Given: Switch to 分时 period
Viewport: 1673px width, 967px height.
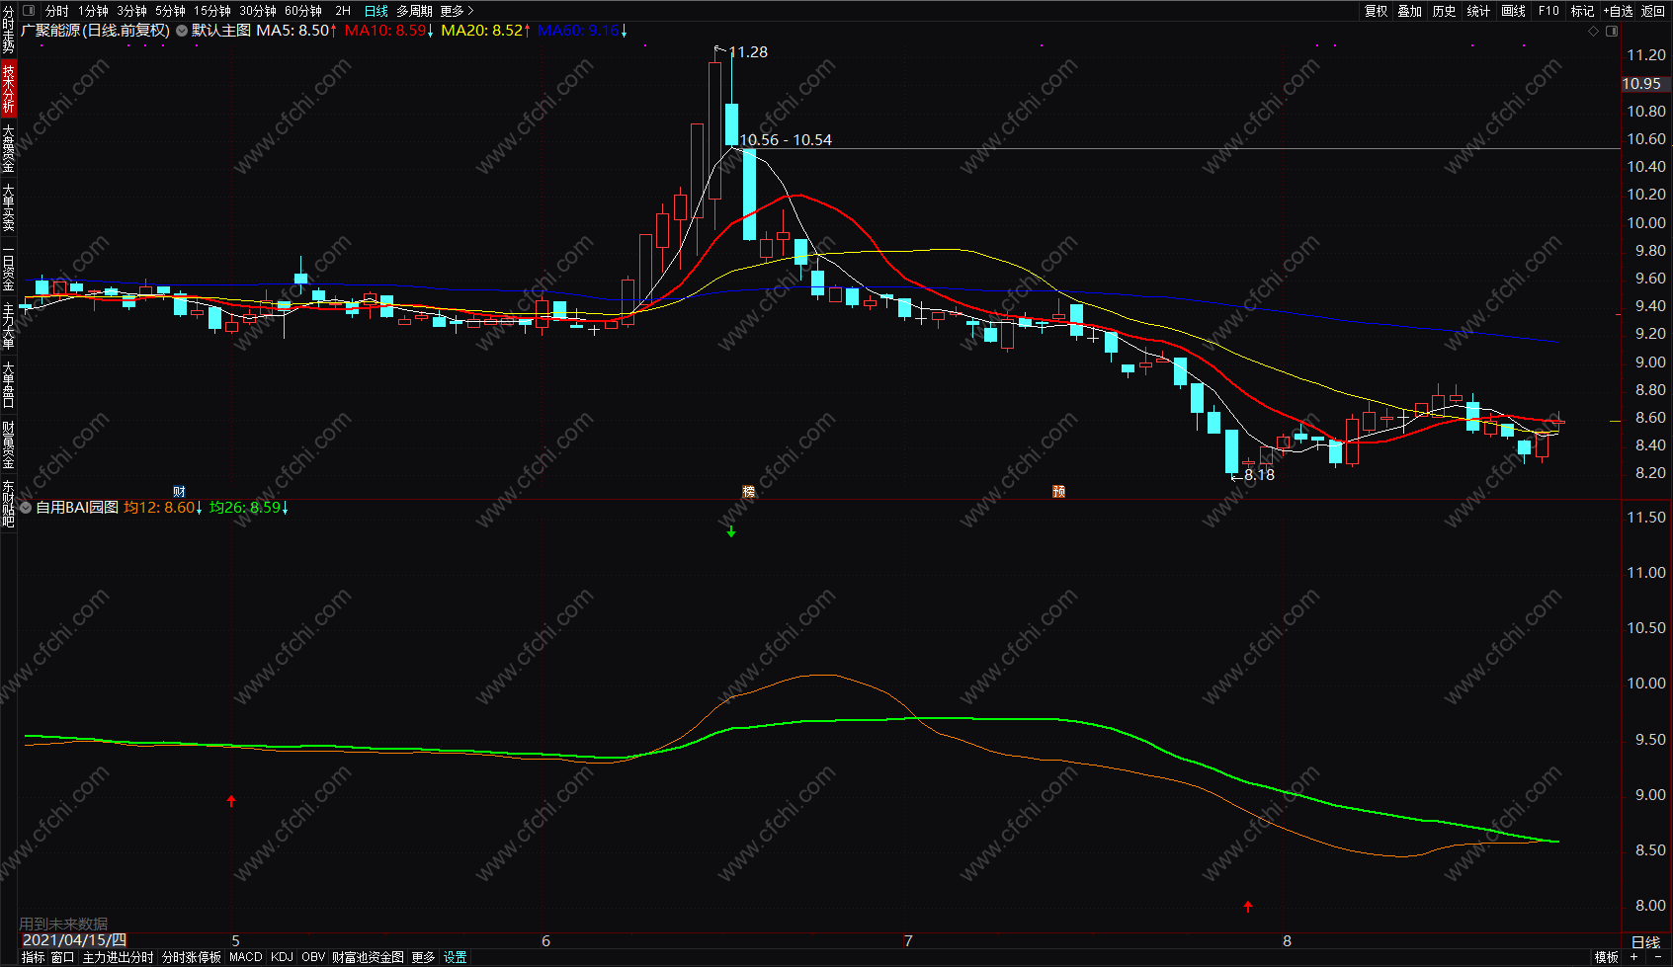Looking at the screenshot, I should point(57,11).
